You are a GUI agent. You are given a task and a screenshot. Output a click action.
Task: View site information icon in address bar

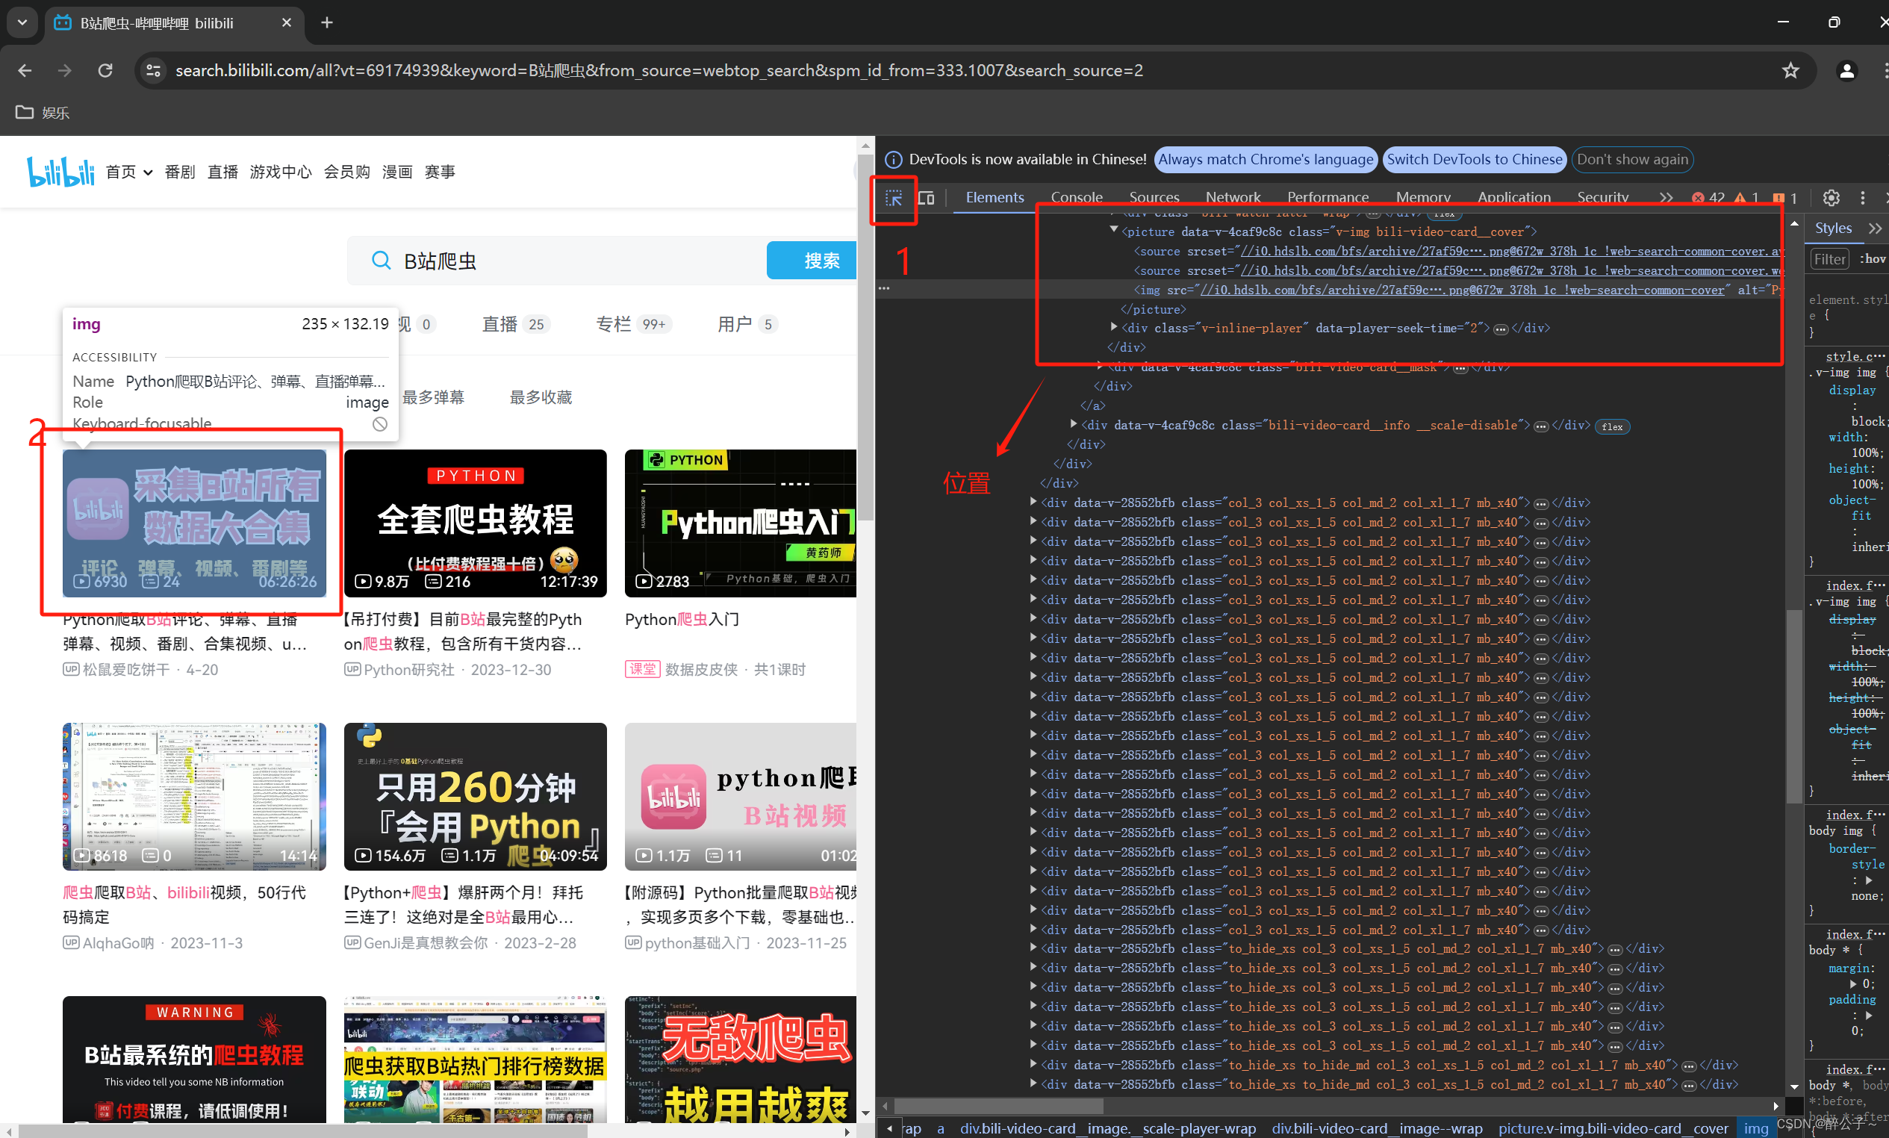tap(153, 70)
